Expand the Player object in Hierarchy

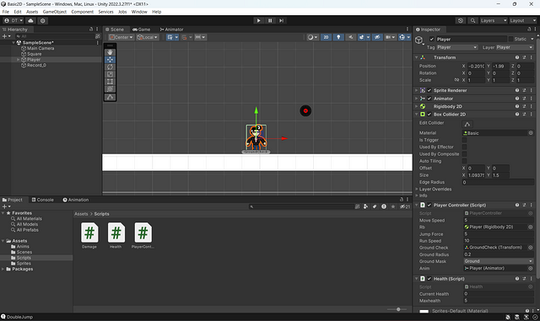pos(19,60)
